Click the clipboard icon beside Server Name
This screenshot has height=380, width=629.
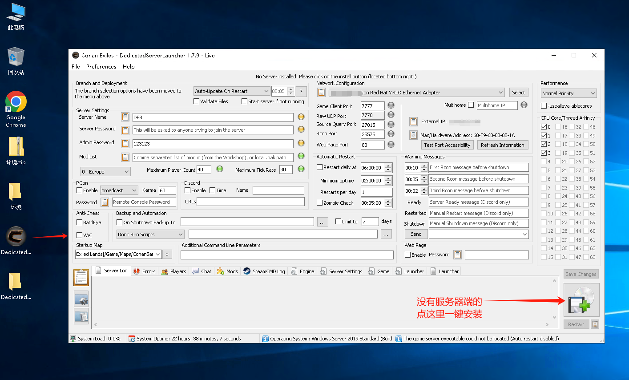click(x=125, y=117)
